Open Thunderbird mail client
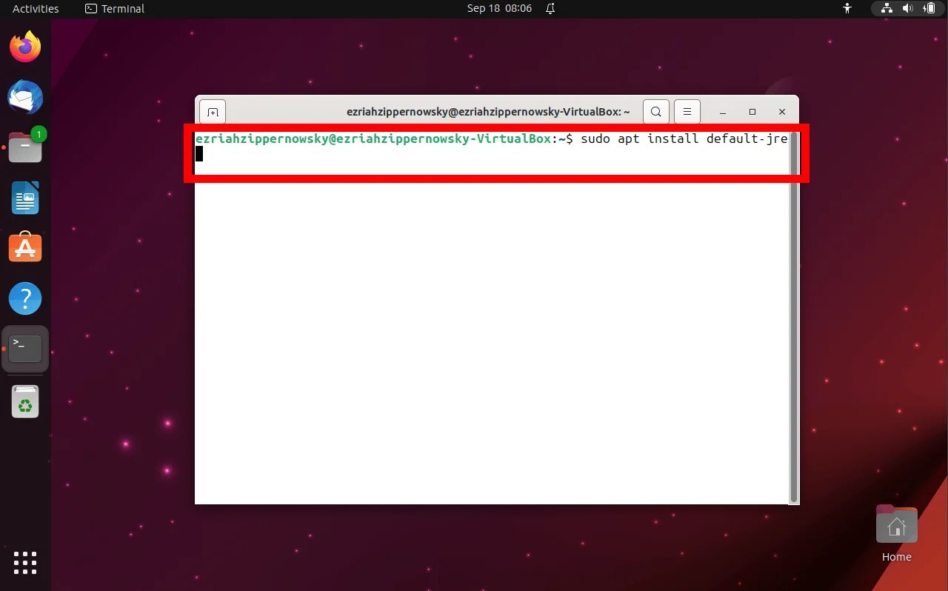This screenshot has height=591, width=948. click(x=25, y=97)
